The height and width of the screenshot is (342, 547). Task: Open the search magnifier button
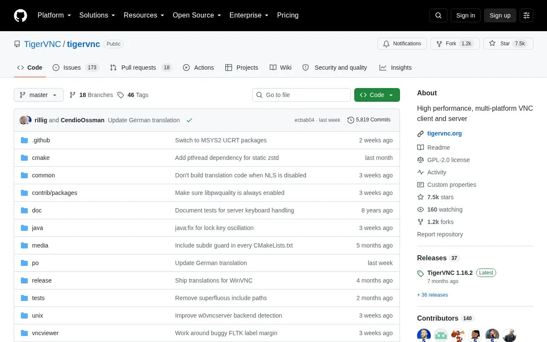point(438,15)
